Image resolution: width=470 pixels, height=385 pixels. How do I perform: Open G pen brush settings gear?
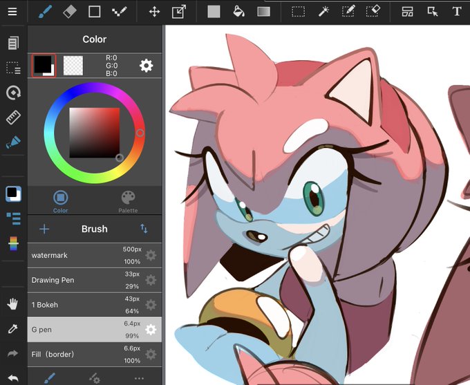(151, 330)
